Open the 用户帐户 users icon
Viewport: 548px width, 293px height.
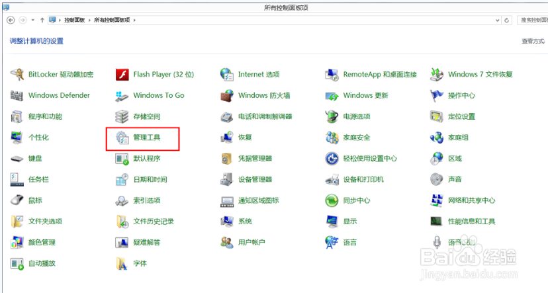click(x=227, y=242)
